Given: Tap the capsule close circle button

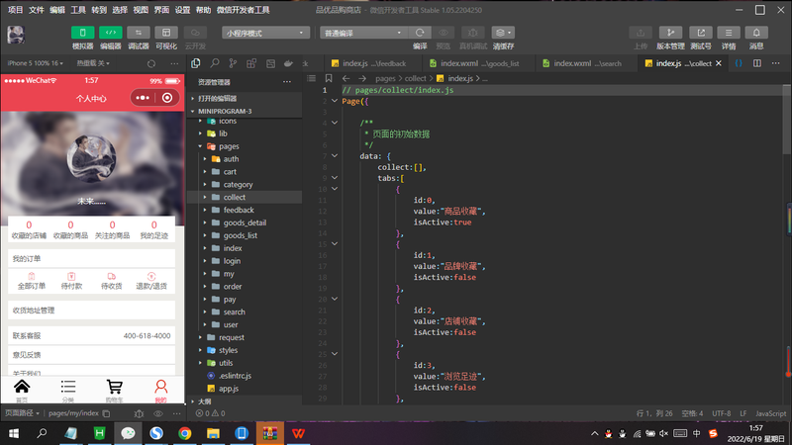Looking at the screenshot, I should [167, 98].
